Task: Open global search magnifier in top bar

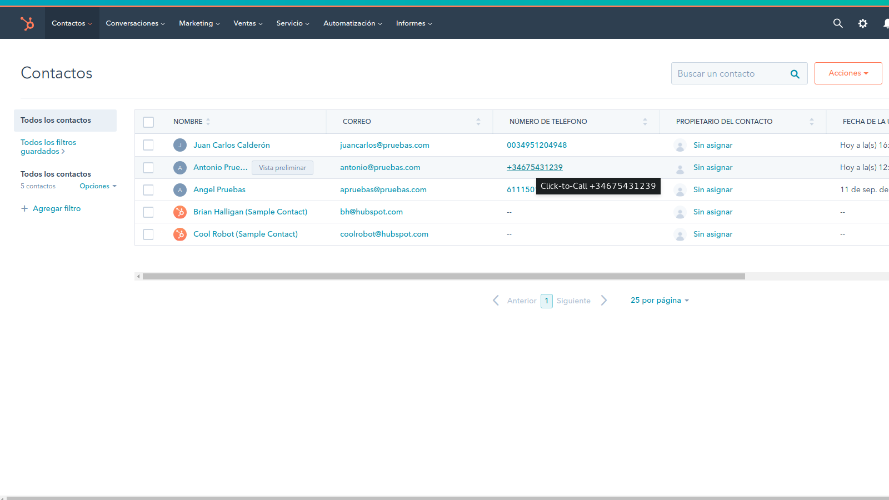Action: coord(838,23)
